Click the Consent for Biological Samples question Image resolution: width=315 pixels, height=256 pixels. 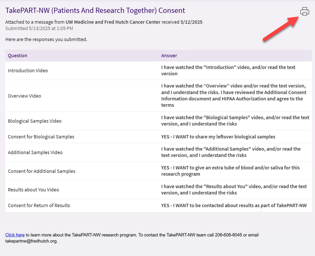[x=41, y=137]
